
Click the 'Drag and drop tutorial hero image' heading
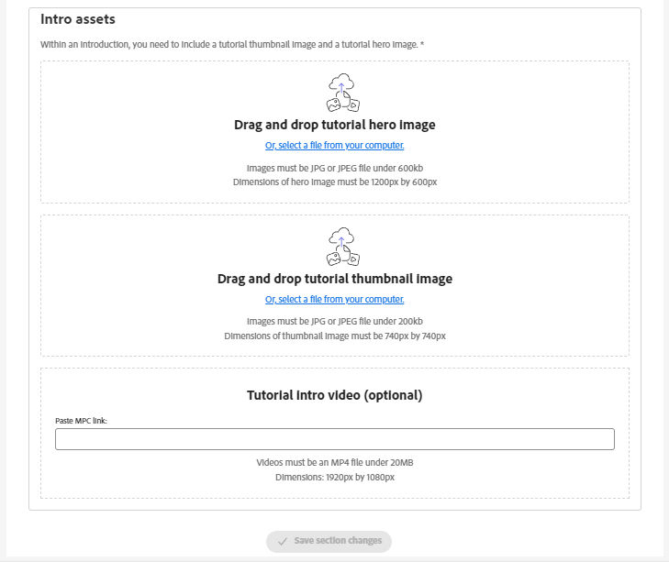[x=334, y=125]
